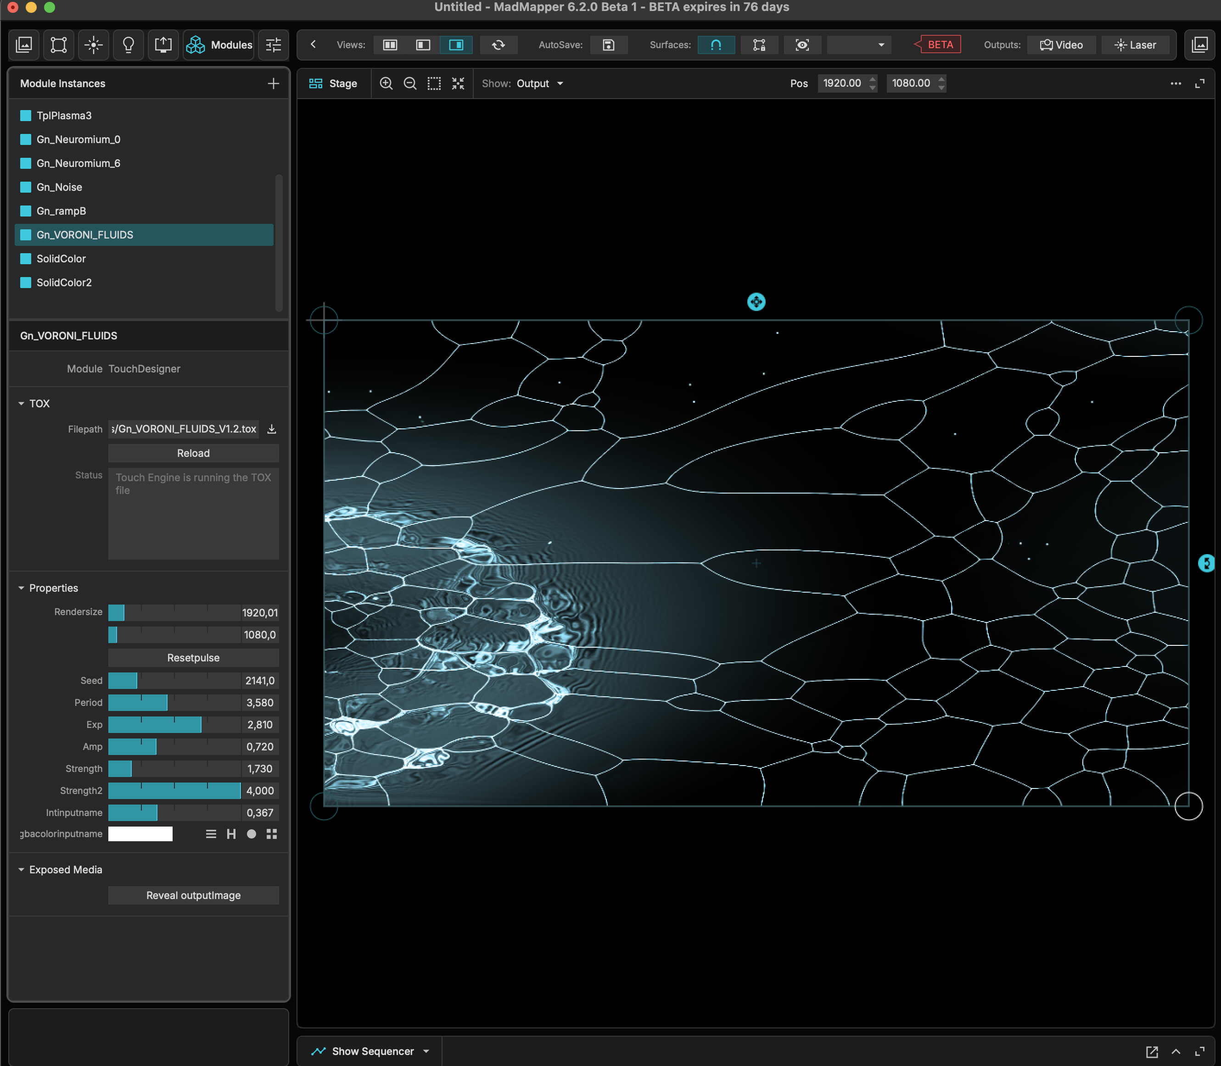This screenshot has width=1221, height=1066.
Task: Open the Video outputs button
Action: click(1061, 44)
